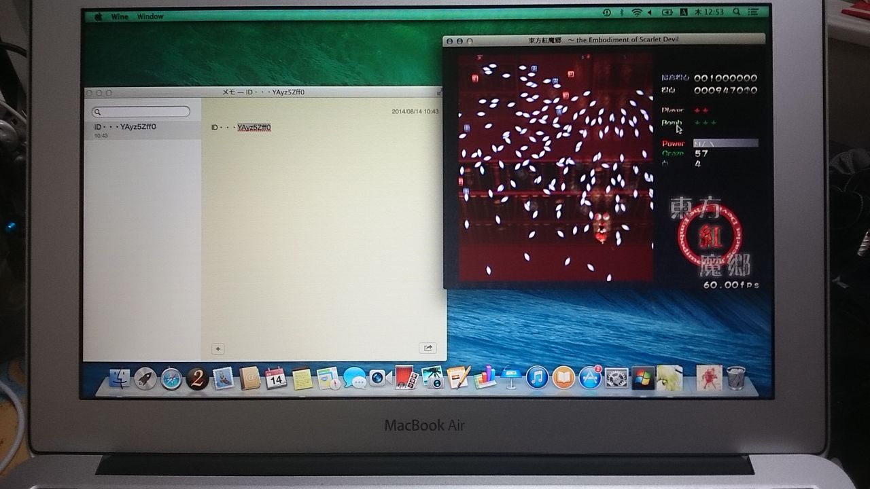Image resolution: width=870 pixels, height=489 pixels.
Task: Click the Notes search field
Action: [141, 111]
